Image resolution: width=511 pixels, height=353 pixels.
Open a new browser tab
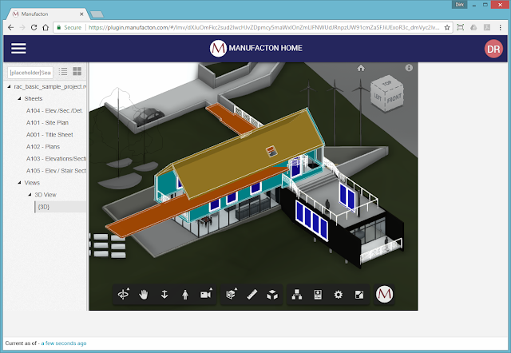97,14
